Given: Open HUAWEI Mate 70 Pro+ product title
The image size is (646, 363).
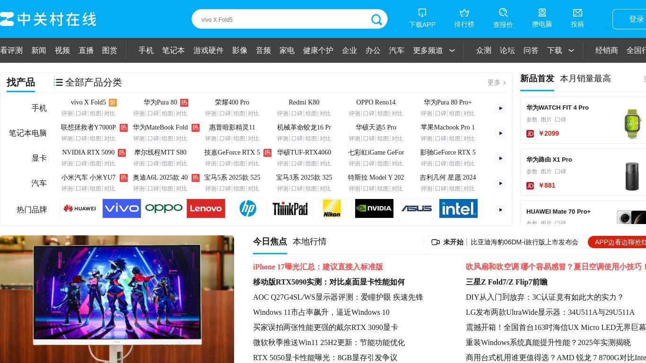Looking at the screenshot, I should pyautogui.click(x=559, y=212).
